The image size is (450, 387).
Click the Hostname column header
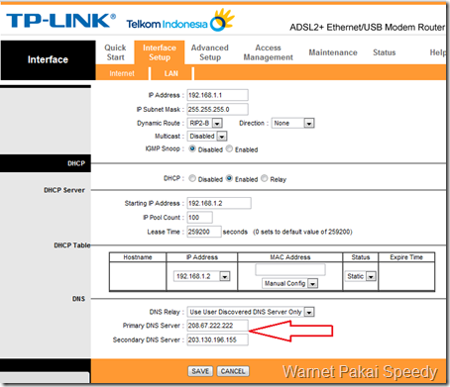click(138, 257)
